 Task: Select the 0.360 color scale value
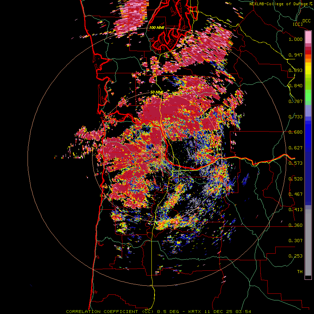tap(296, 225)
